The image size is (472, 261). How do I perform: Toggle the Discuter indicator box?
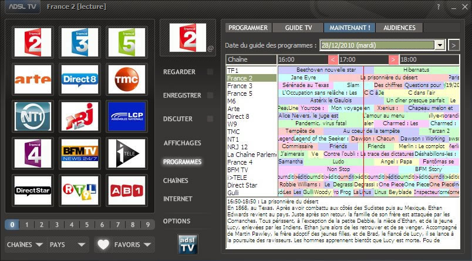coord(210,119)
